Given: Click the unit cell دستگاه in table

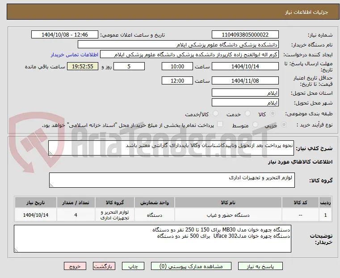Looking at the screenshot, I should [x=155, y=215].
